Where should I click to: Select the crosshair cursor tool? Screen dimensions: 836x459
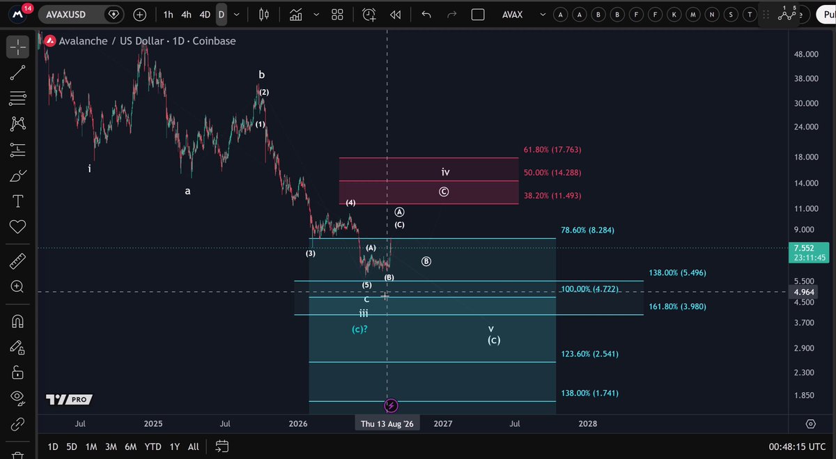point(17,47)
